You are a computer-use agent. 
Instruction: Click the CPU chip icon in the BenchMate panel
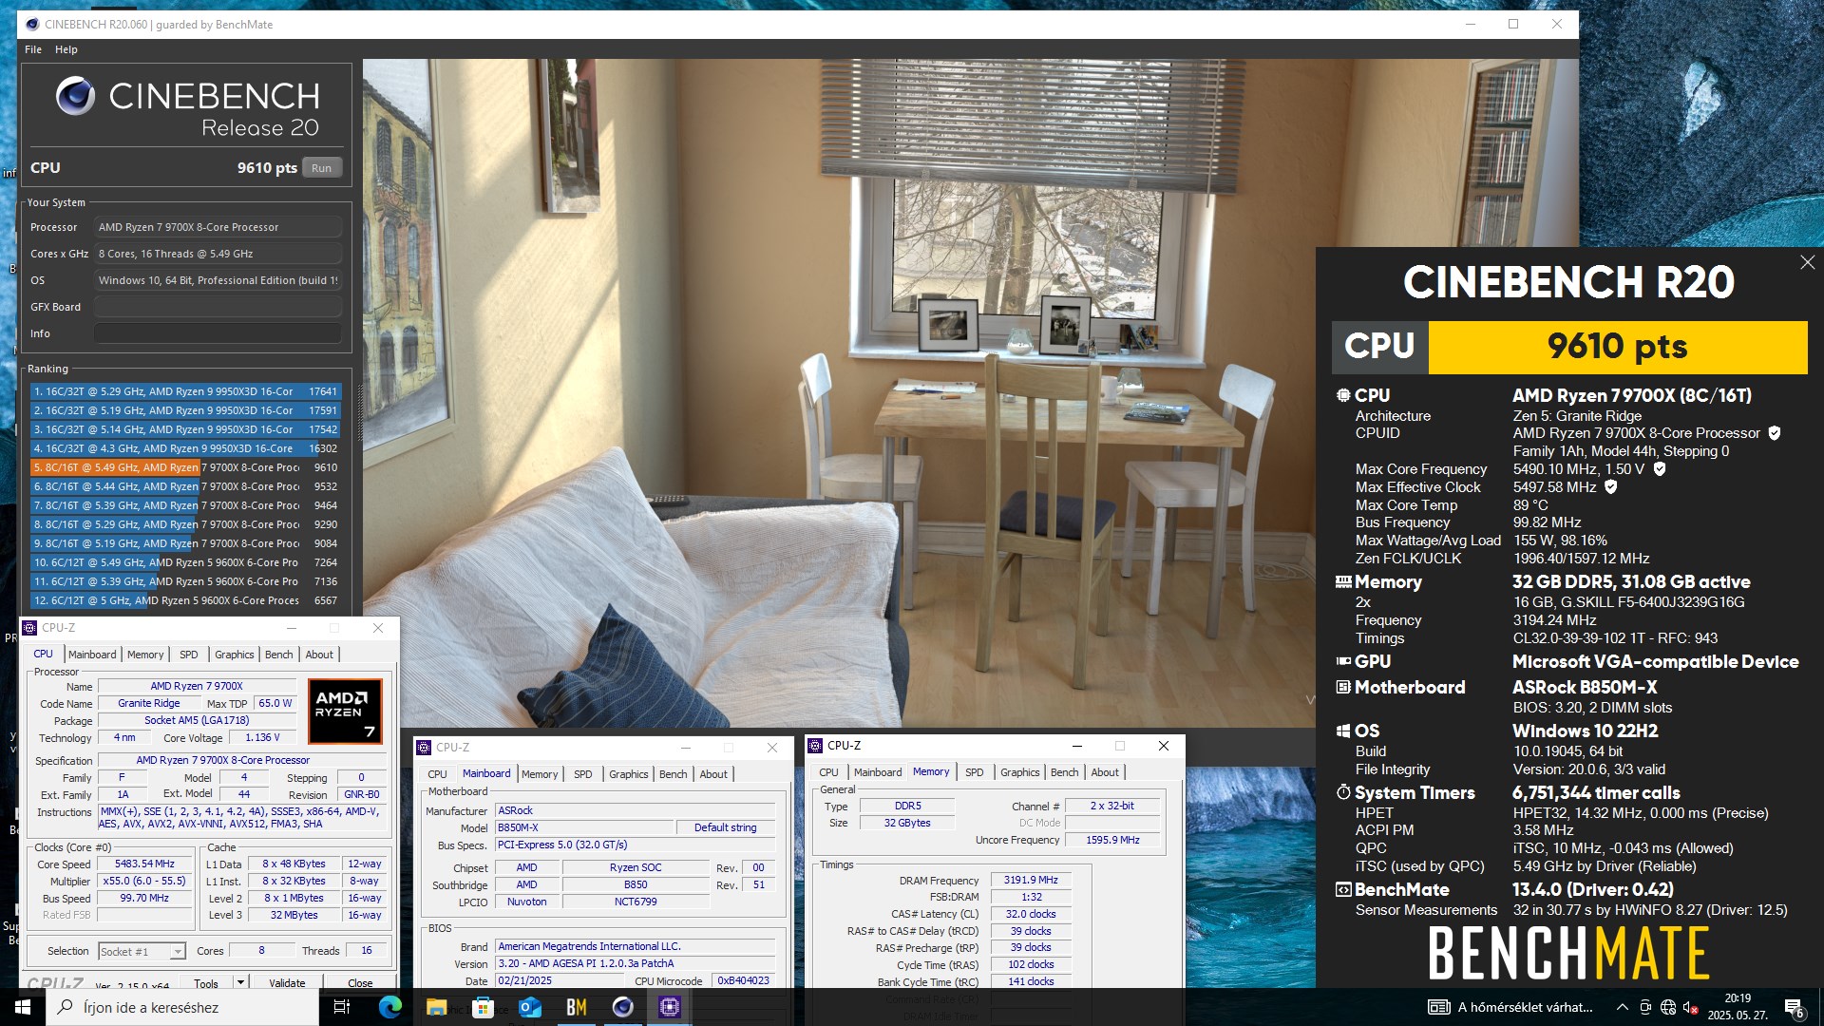pyautogui.click(x=1343, y=395)
